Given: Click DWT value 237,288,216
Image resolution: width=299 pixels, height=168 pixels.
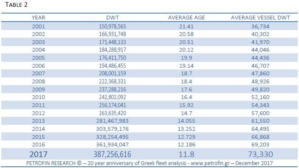Looking at the screenshot, I should click(113, 89).
